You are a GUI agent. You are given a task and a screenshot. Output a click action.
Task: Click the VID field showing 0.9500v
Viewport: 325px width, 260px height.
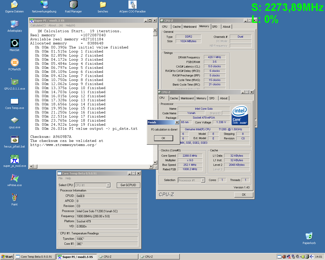tap(107, 226)
